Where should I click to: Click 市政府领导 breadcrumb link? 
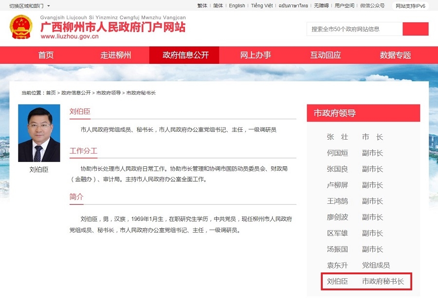109,93
